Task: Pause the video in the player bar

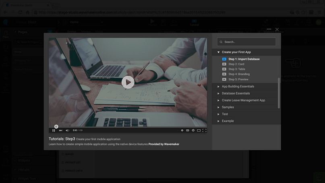Action: [x=54, y=130]
